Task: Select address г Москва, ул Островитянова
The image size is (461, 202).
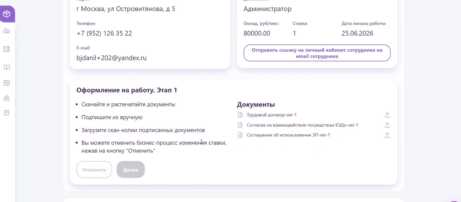Action: [126, 9]
